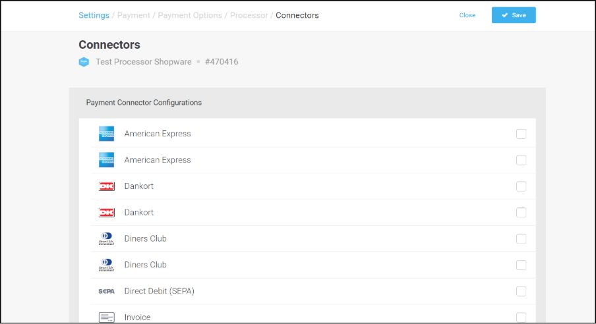596x324 pixels.
Task: Click the first Dankort logo icon
Action: [x=106, y=186]
